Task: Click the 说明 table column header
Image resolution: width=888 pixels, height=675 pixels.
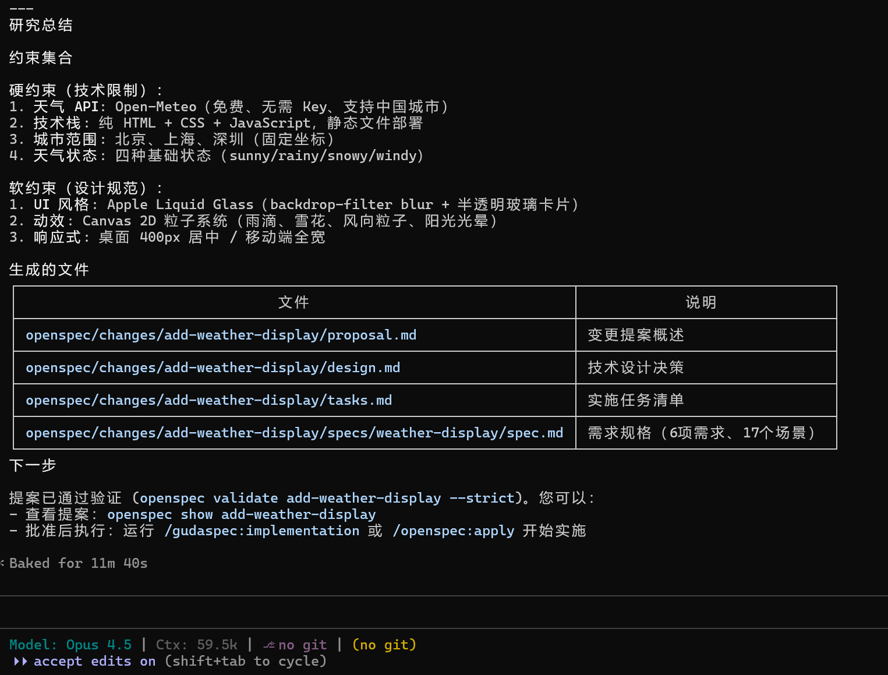Action: (x=701, y=302)
